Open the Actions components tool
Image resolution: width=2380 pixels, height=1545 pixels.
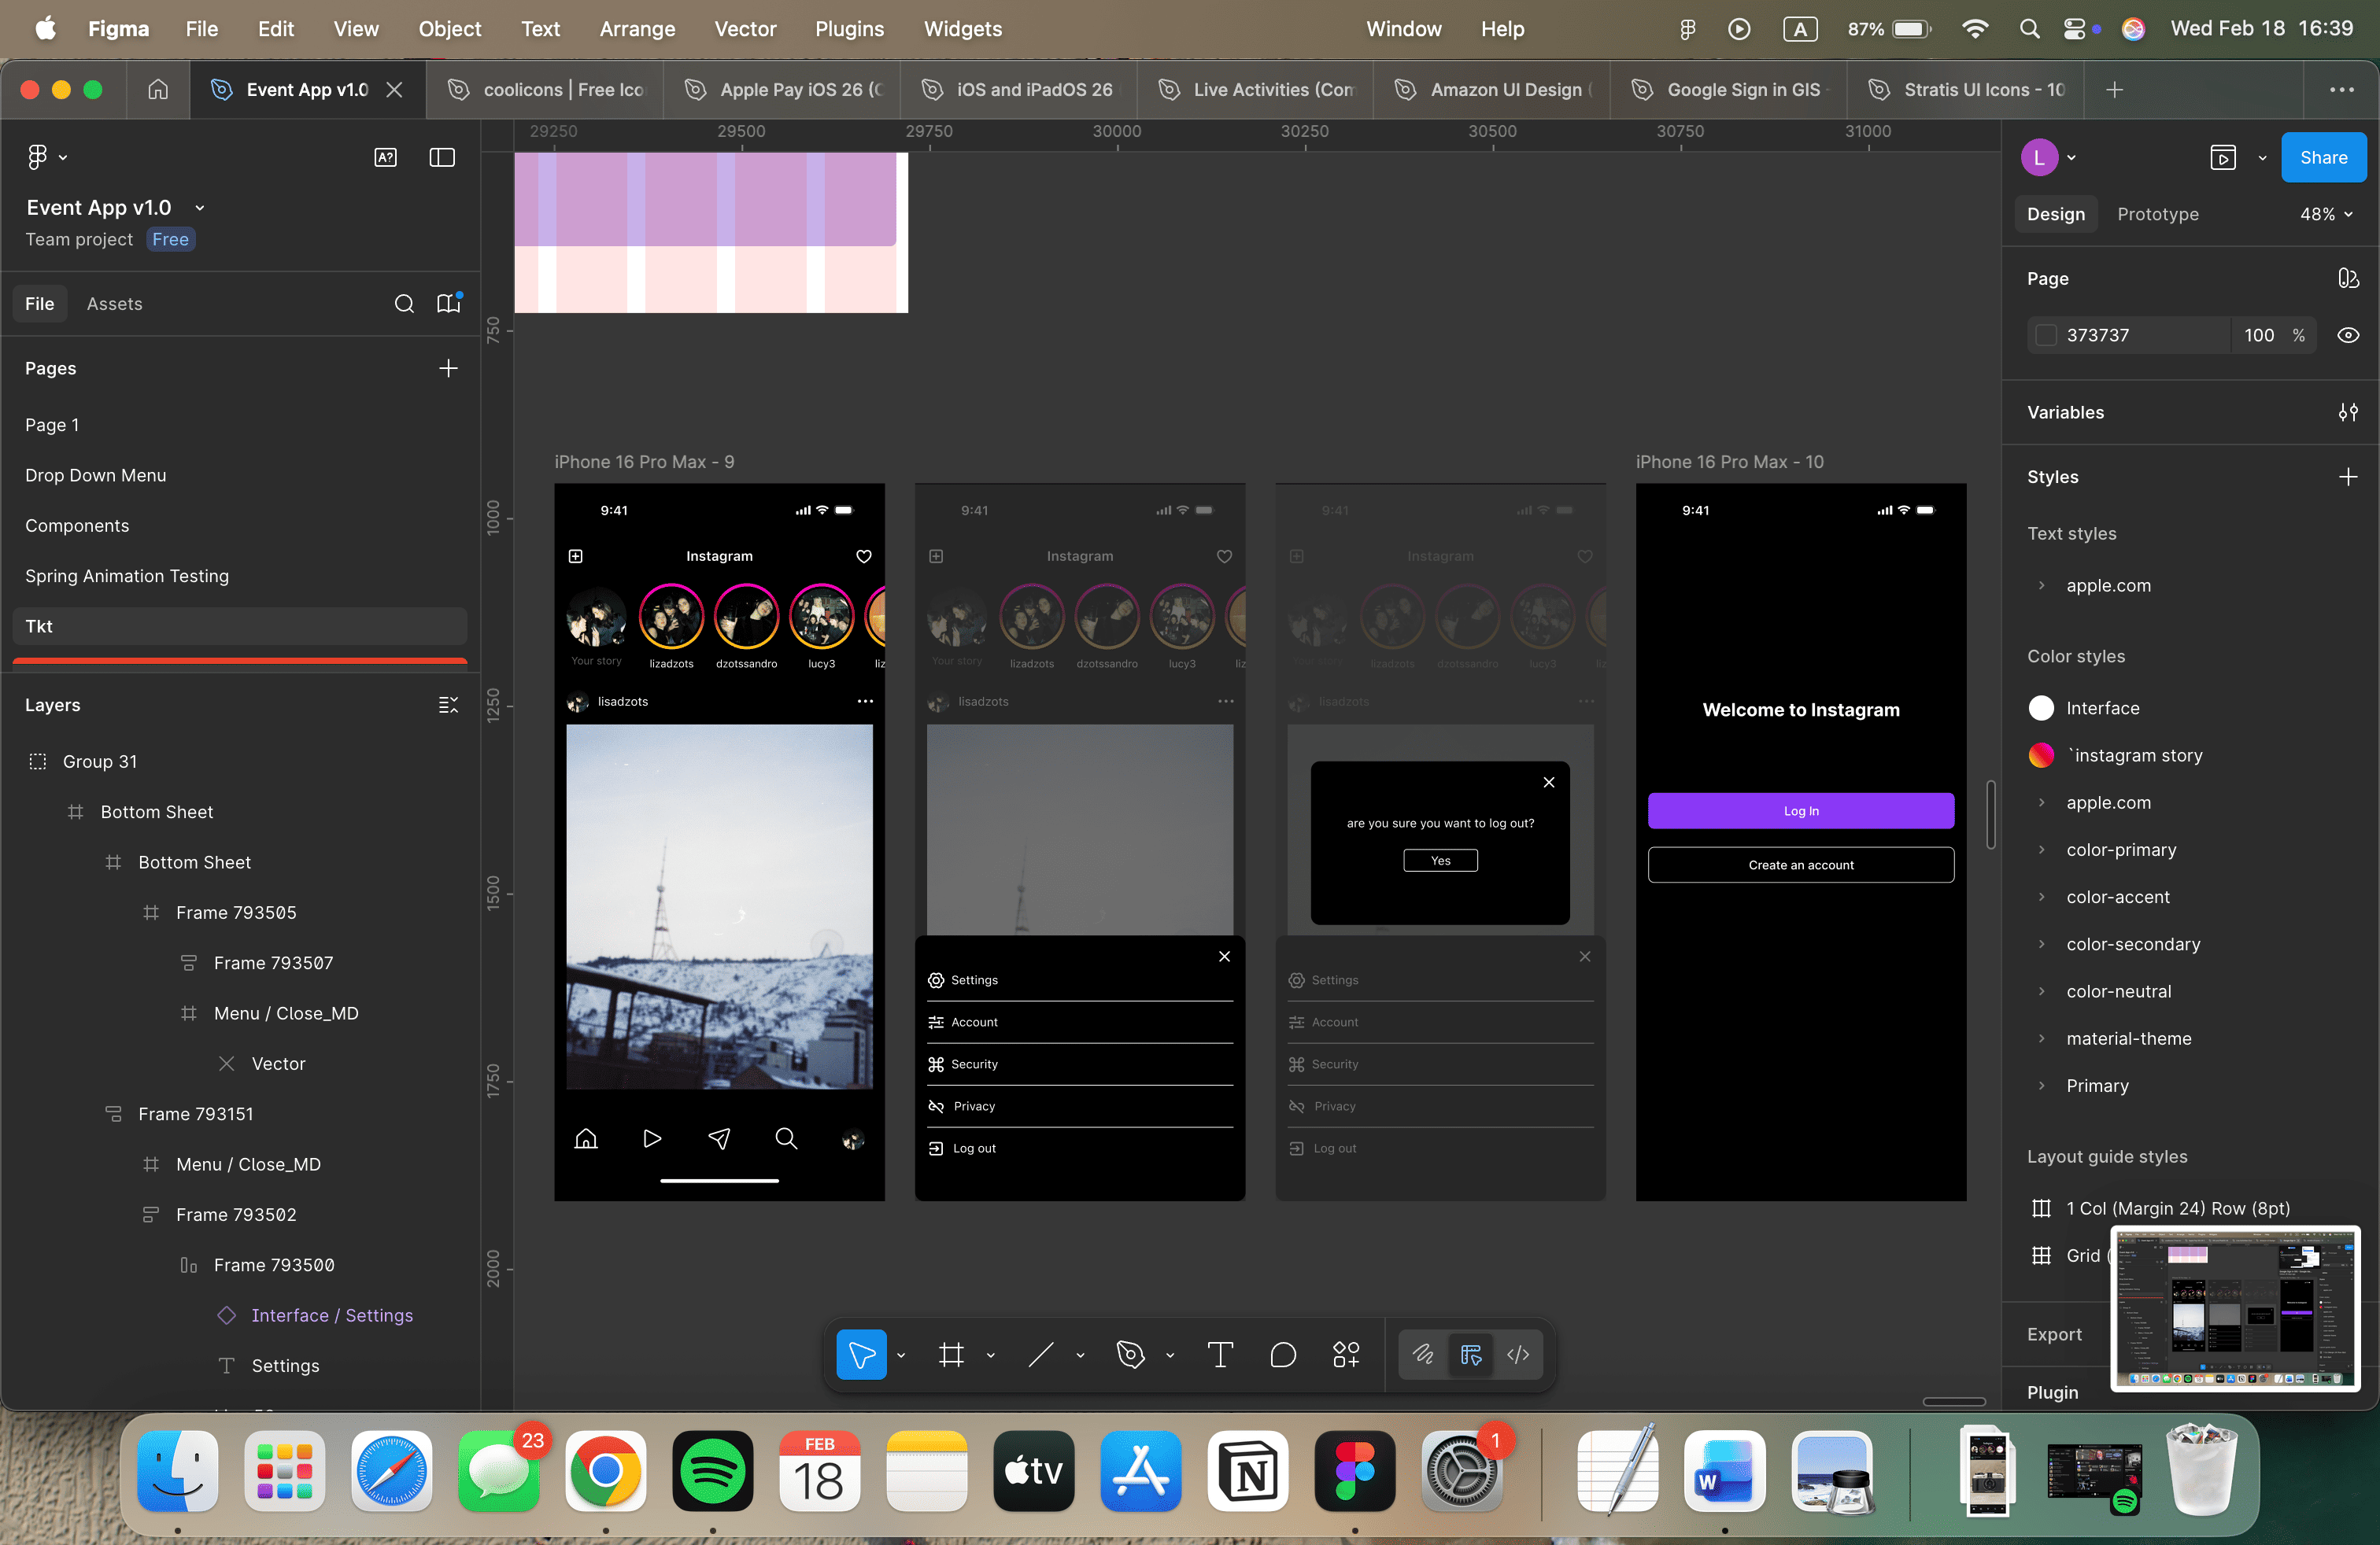1346,1354
